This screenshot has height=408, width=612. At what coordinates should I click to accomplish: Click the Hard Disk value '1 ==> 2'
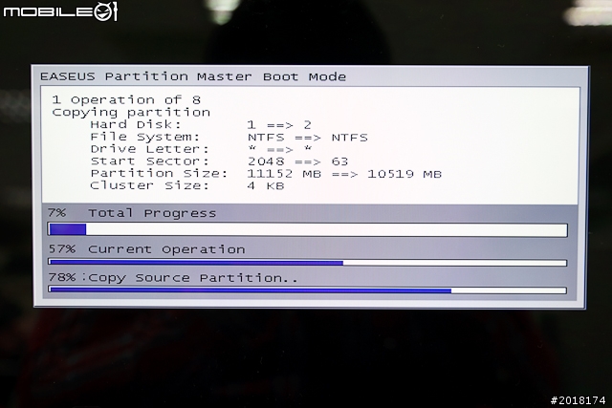(279, 125)
